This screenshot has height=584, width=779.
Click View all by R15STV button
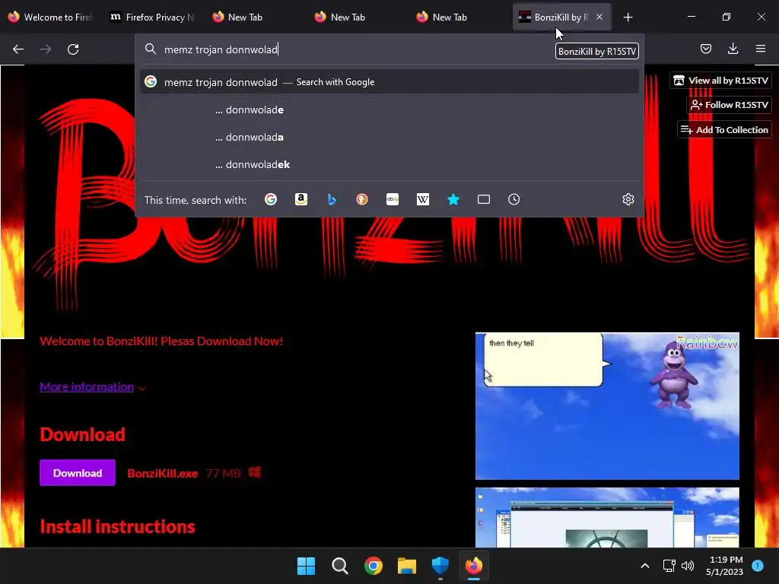pos(720,81)
